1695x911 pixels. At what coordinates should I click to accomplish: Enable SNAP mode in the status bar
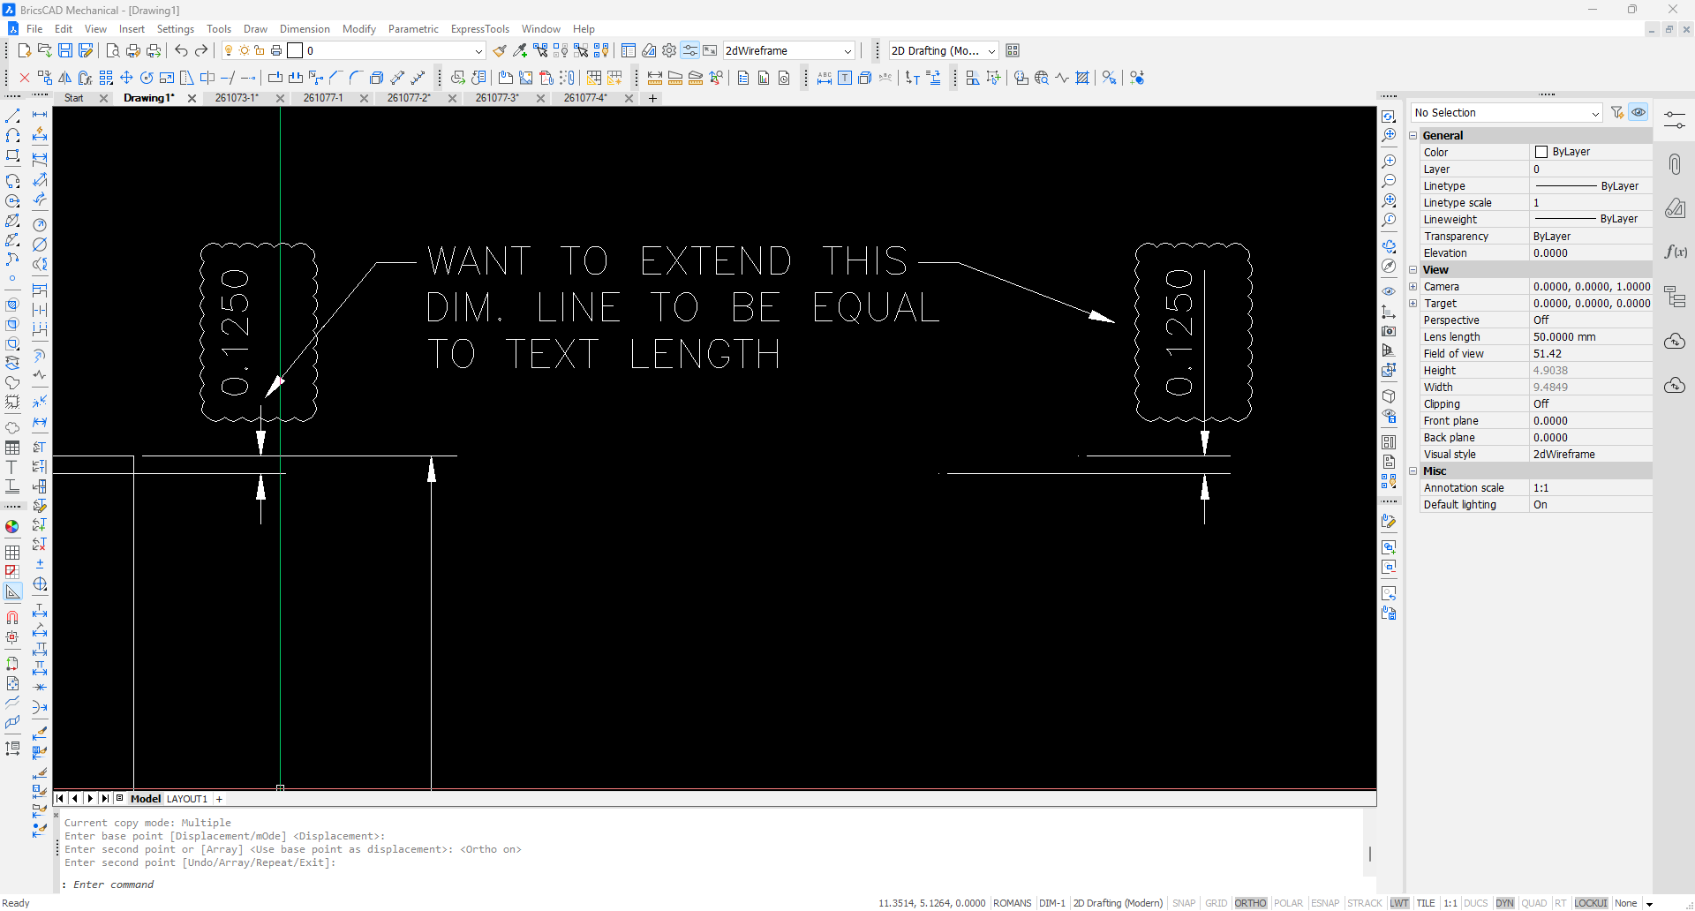[x=1184, y=903]
